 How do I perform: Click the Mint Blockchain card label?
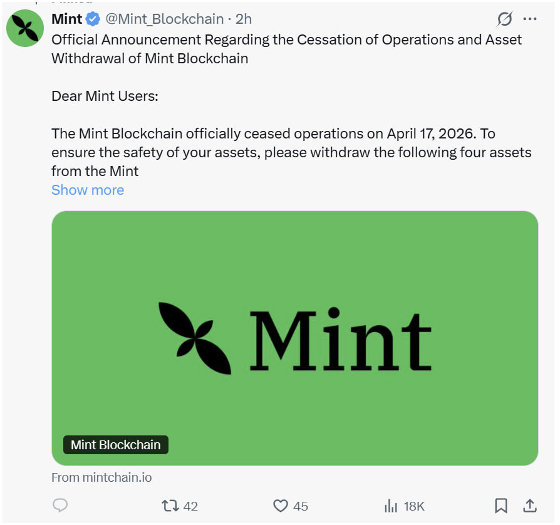(x=116, y=445)
